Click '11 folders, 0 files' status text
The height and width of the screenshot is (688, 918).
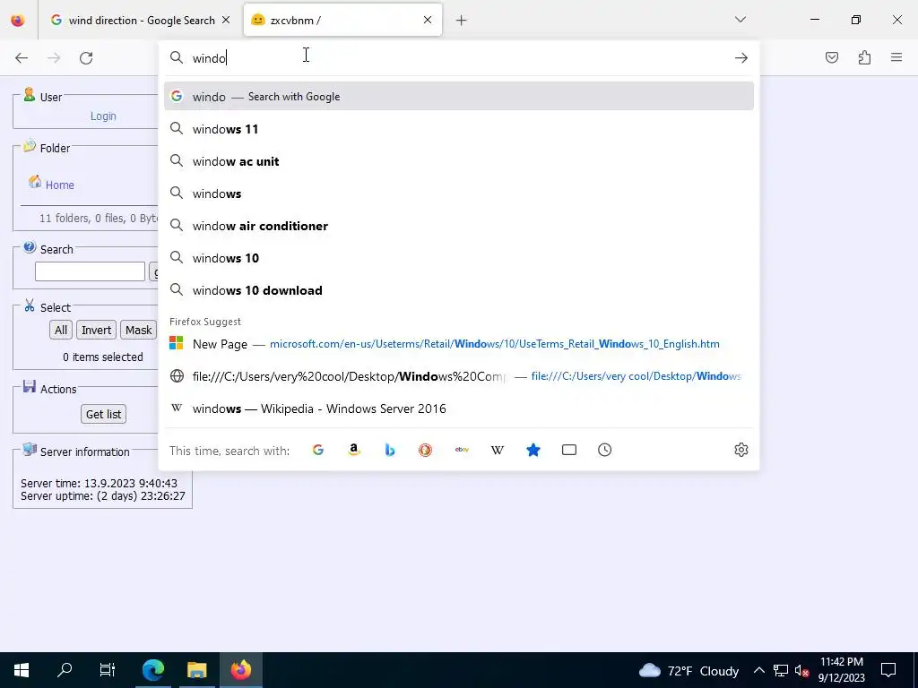(x=99, y=219)
